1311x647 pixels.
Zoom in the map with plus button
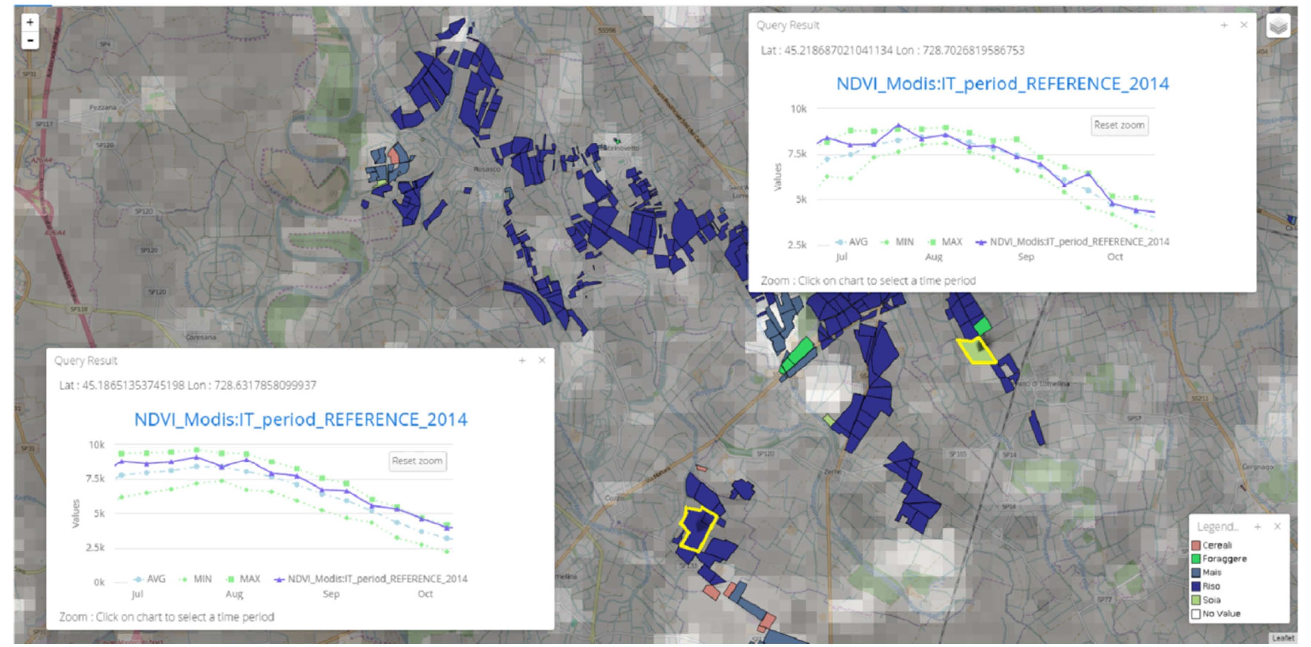click(x=30, y=22)
